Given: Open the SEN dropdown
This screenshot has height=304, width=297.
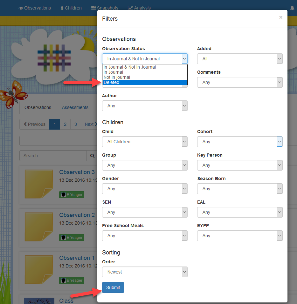Looking at the screenshot, I should tap(145, 212).
